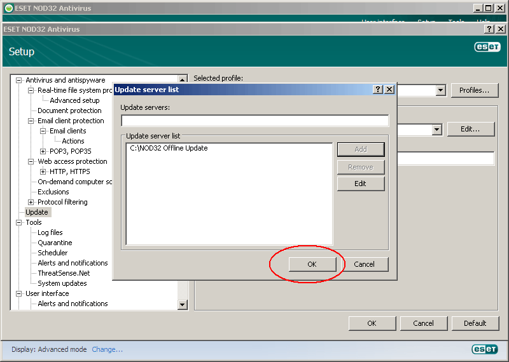Select ThreatSense.Net tree item
This screenshot has width=509, height=362.
click(64, 273)
